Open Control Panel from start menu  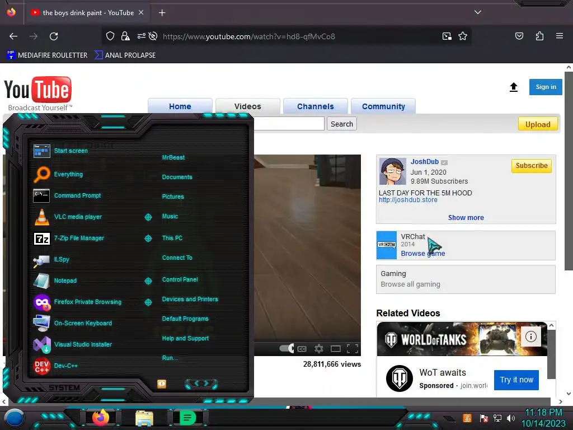(180, 279)
